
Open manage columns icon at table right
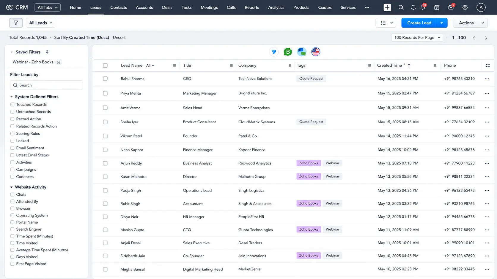[x=487, y=66]
